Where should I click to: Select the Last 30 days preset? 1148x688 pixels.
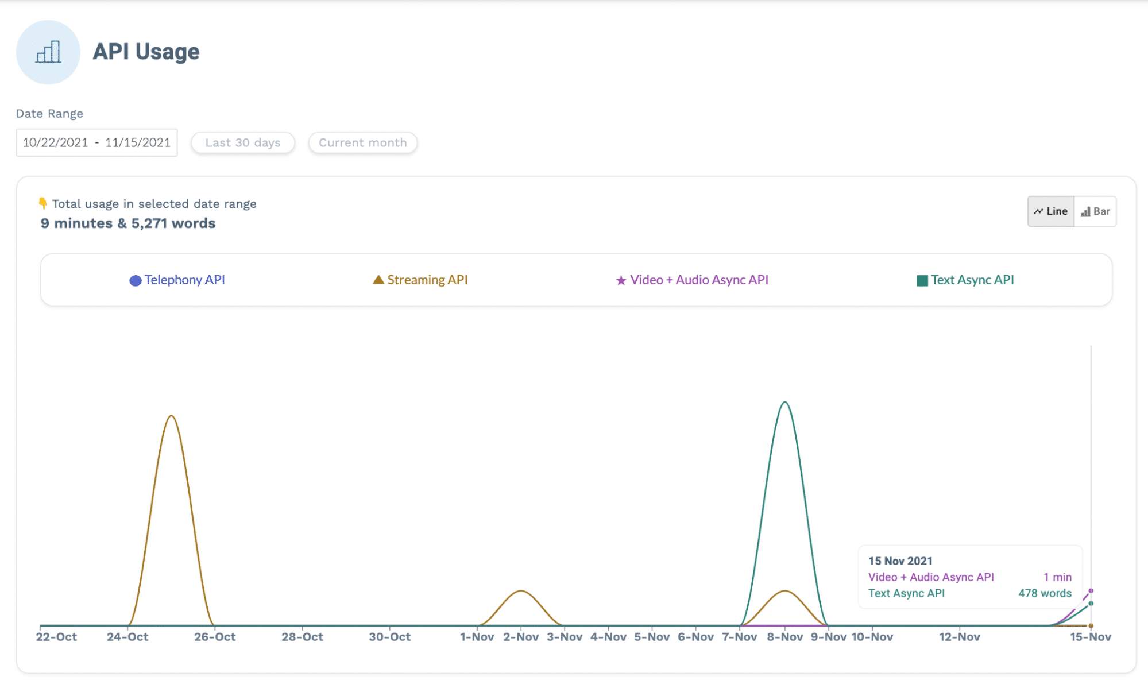(243, 142)
